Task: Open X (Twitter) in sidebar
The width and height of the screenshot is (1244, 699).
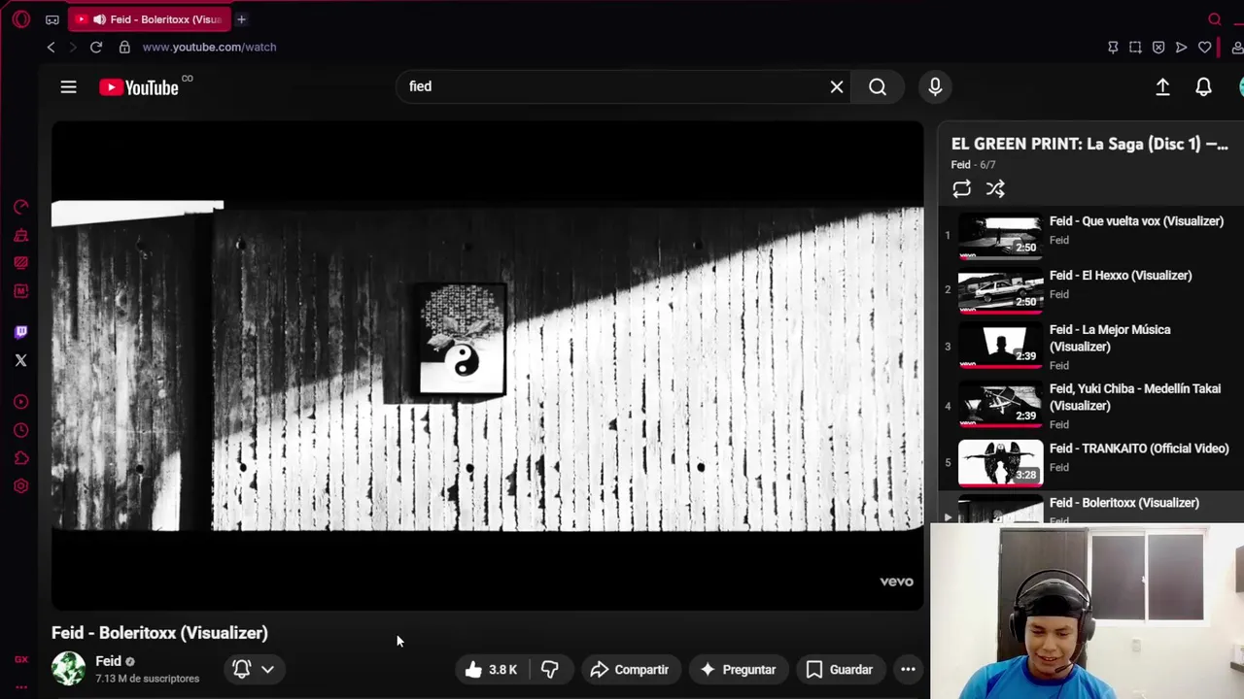Action: click(20, 360)
